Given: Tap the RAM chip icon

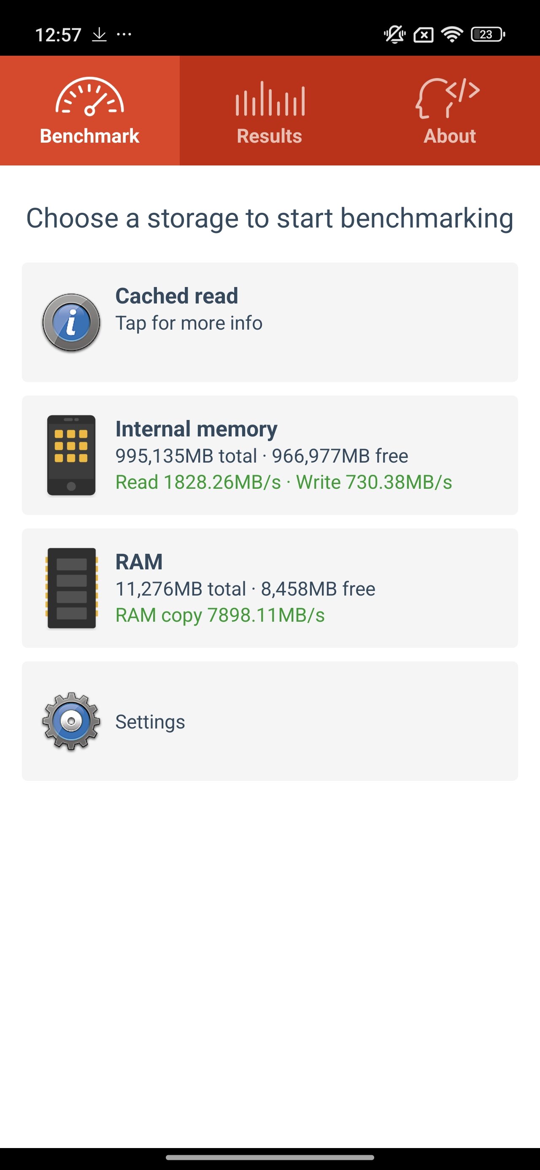Looking at the screenshot, I should (71, 588).
